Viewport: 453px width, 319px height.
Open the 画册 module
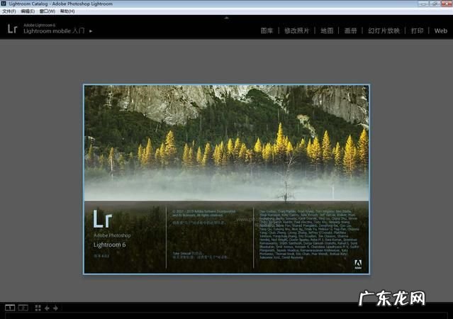tap(350, 30)
